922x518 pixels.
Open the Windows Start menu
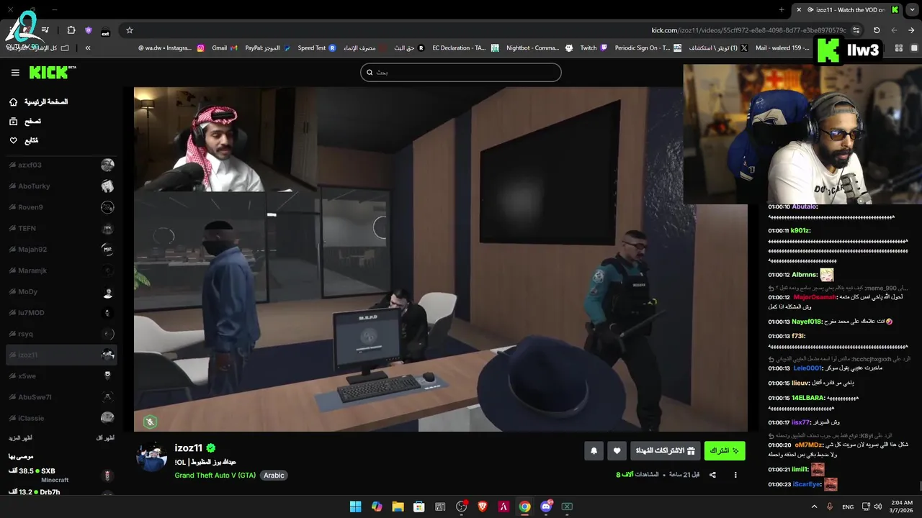355,506
